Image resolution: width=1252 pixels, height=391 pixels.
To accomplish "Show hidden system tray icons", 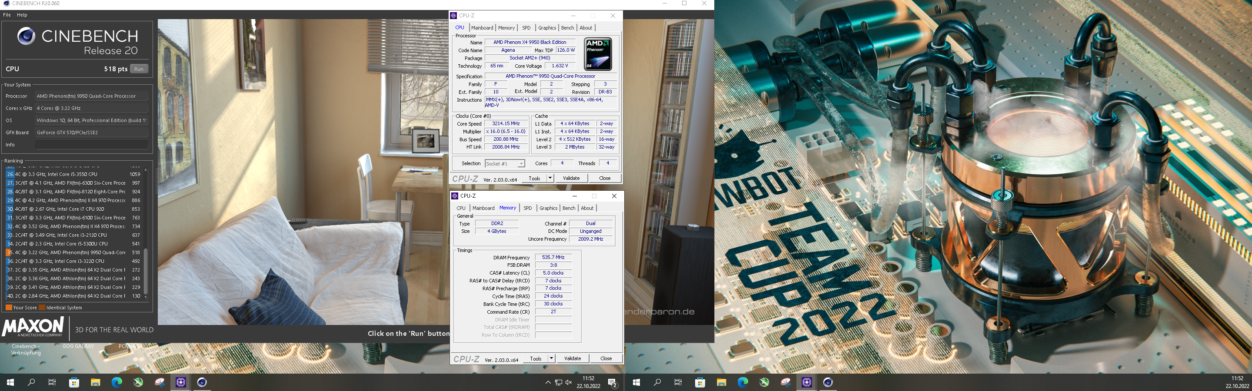I will 548,382.
